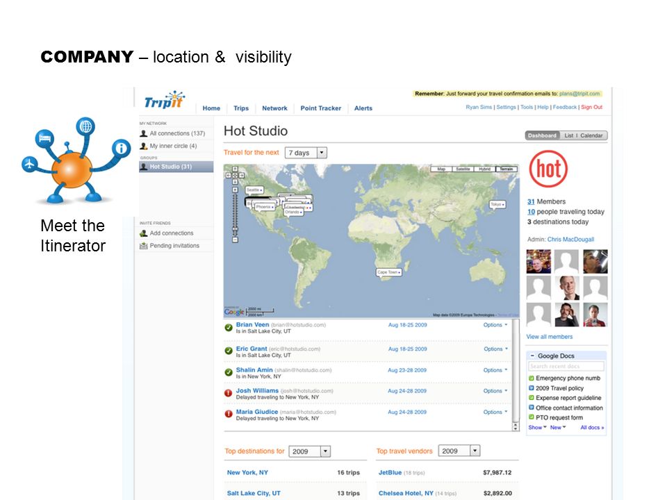Click the Office contact information doc icon
Viewport: 667px width, 500px height.
click(x=532, y=408)
